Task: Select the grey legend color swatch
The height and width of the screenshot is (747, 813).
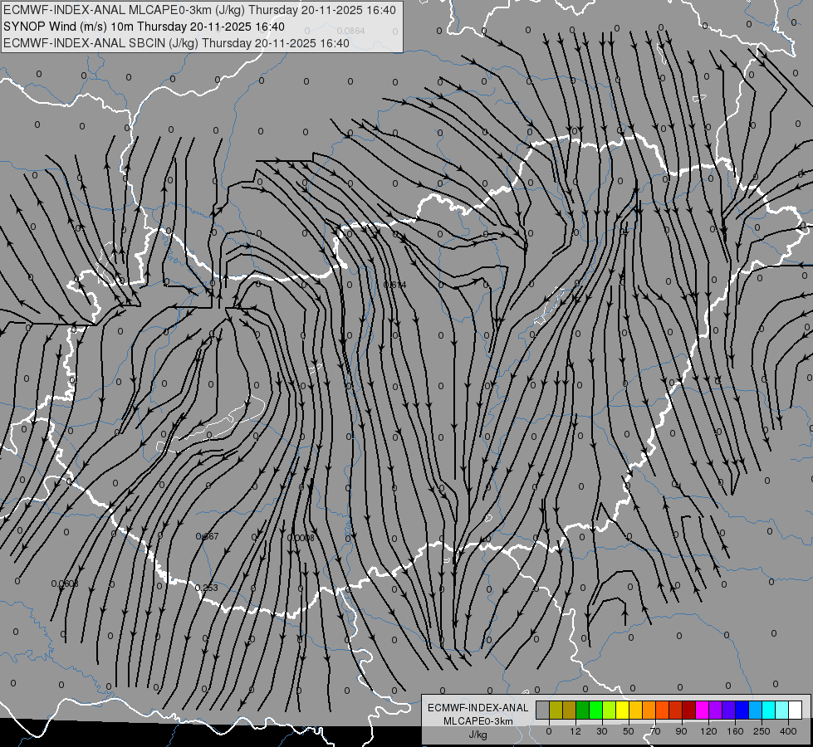Action: 543,710
